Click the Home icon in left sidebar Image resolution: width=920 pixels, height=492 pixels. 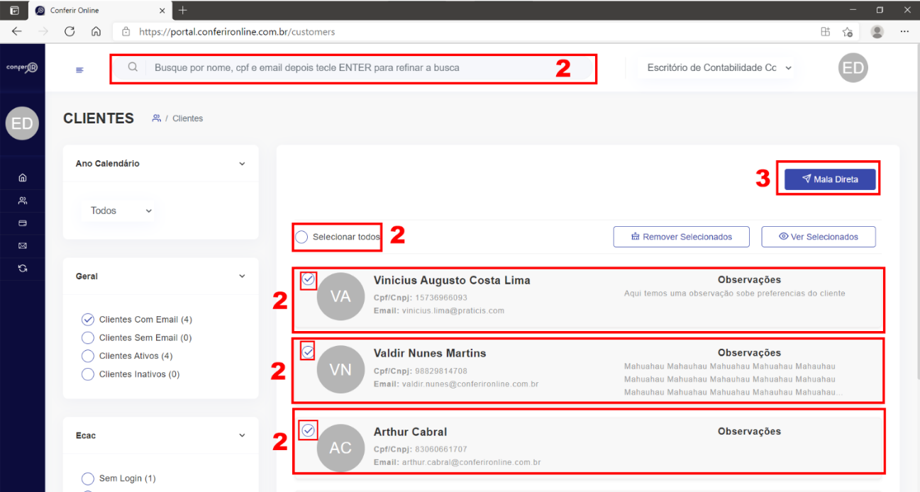tap(22, 178)
